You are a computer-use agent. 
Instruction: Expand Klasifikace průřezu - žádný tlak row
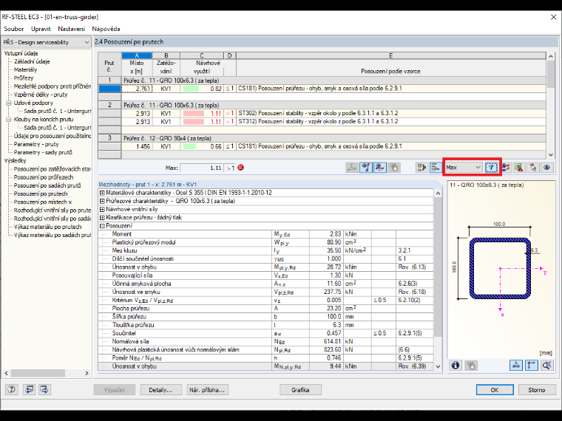coord(102,218)
